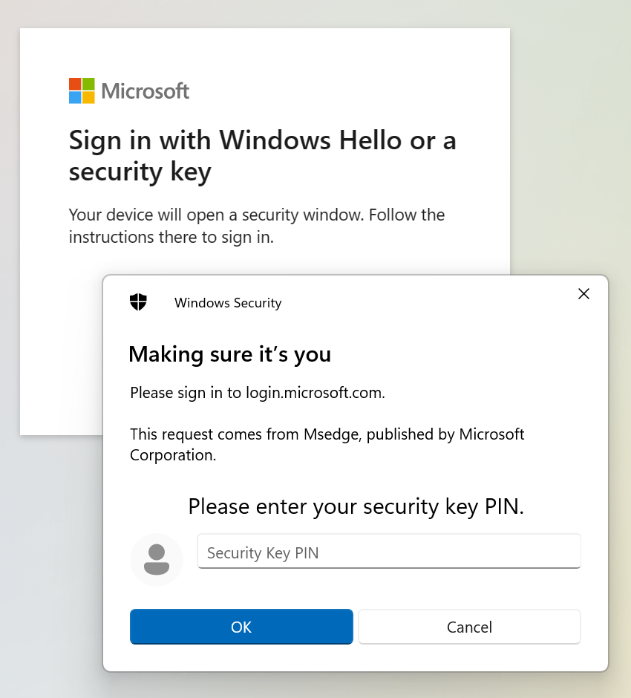
Task: Click the green square of Microsoft logo
Action: pos(88,84)
